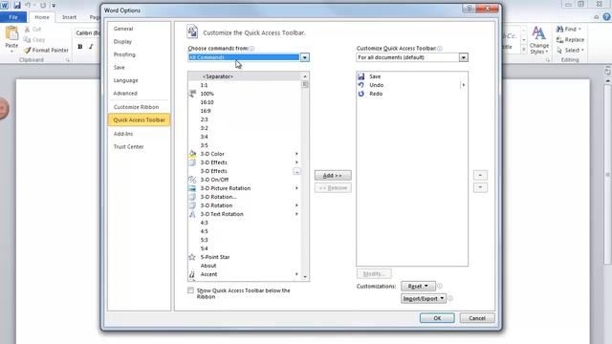Click the Replace icon in Editing group

559,40
